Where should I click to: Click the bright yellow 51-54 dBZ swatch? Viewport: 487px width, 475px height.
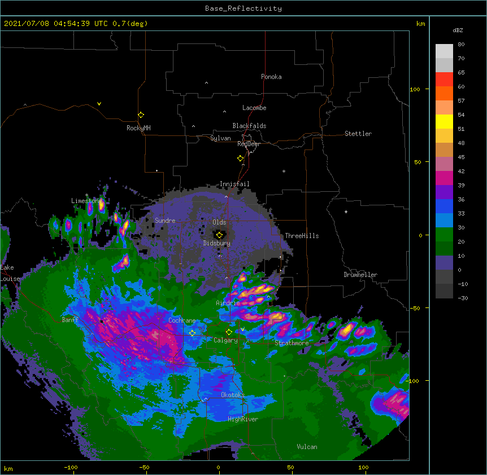(444, 121)
